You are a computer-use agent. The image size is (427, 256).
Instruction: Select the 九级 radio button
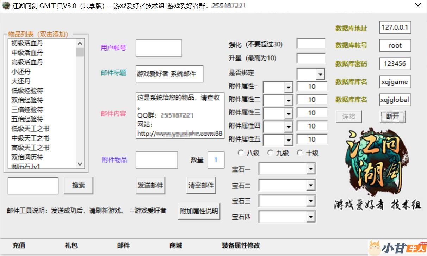click(x=270, y=153)
